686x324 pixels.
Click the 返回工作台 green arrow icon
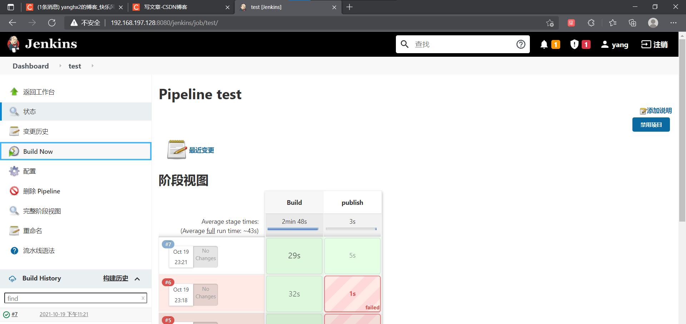(14, 92)
